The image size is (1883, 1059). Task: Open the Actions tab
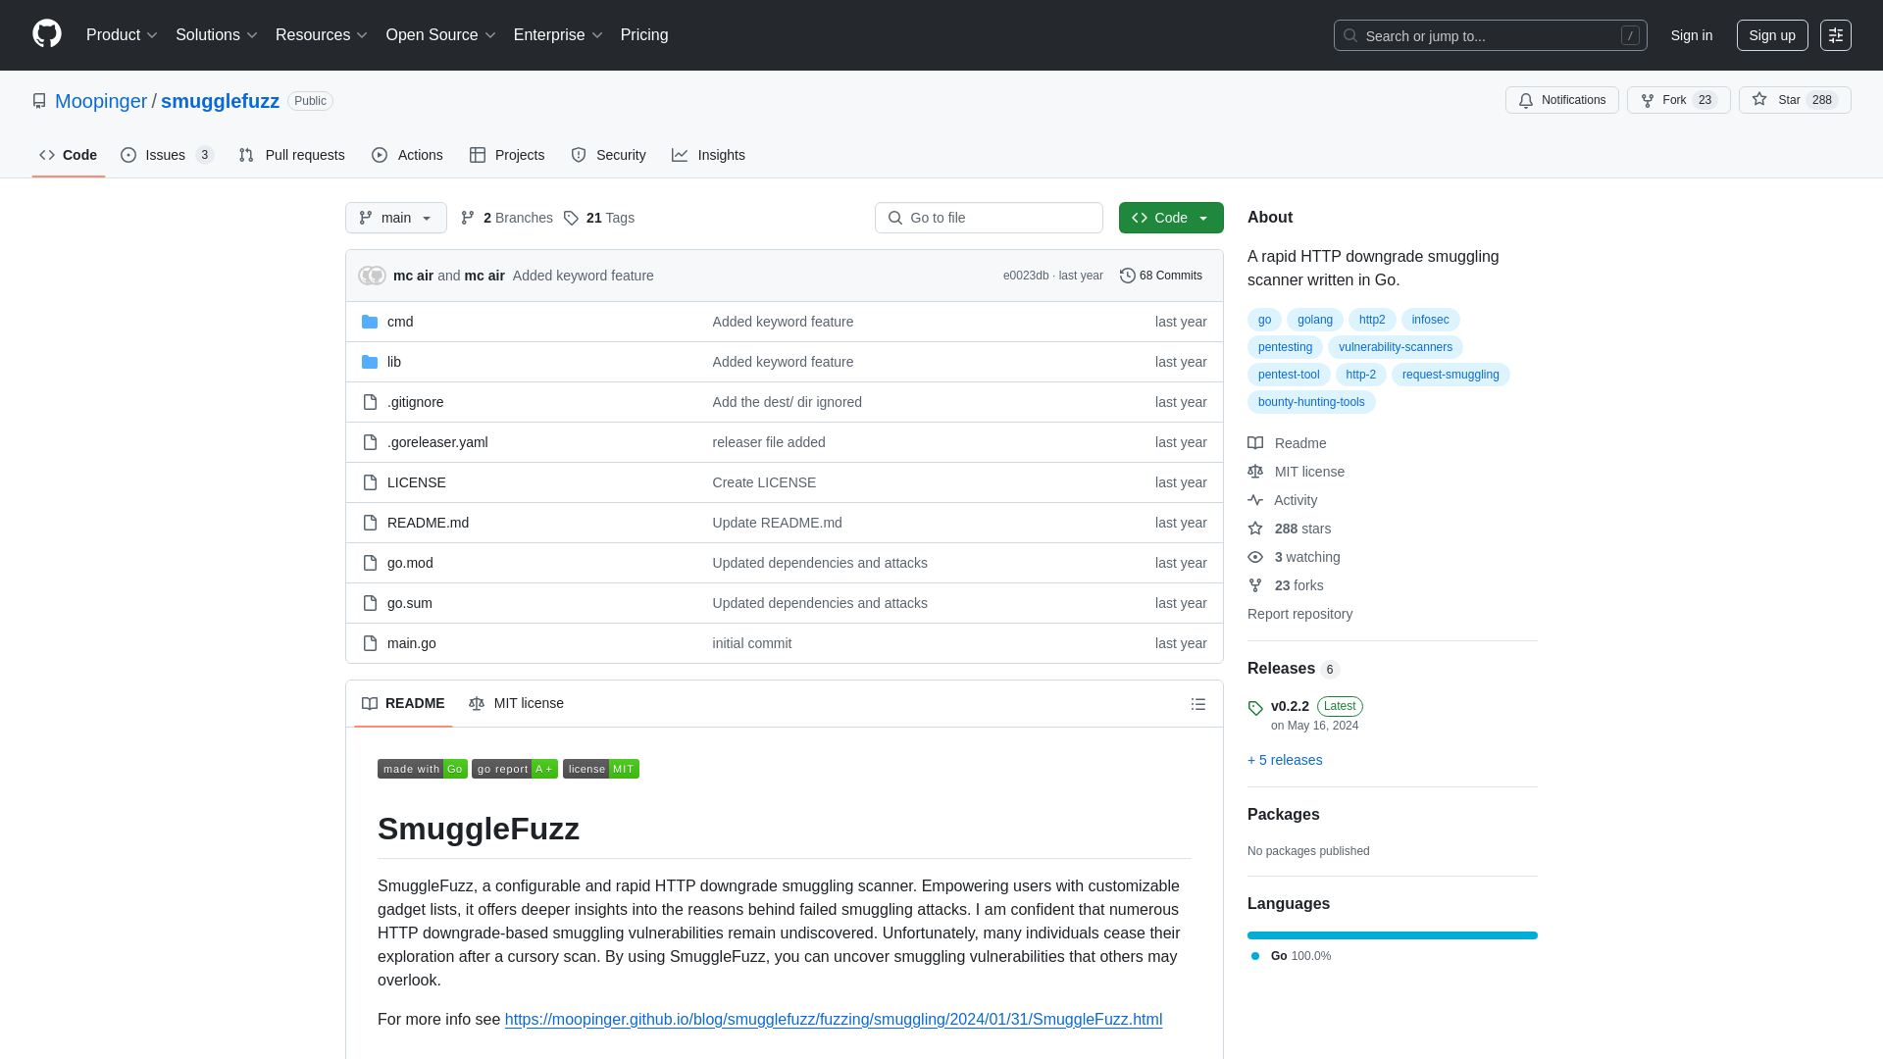(407, 155)
